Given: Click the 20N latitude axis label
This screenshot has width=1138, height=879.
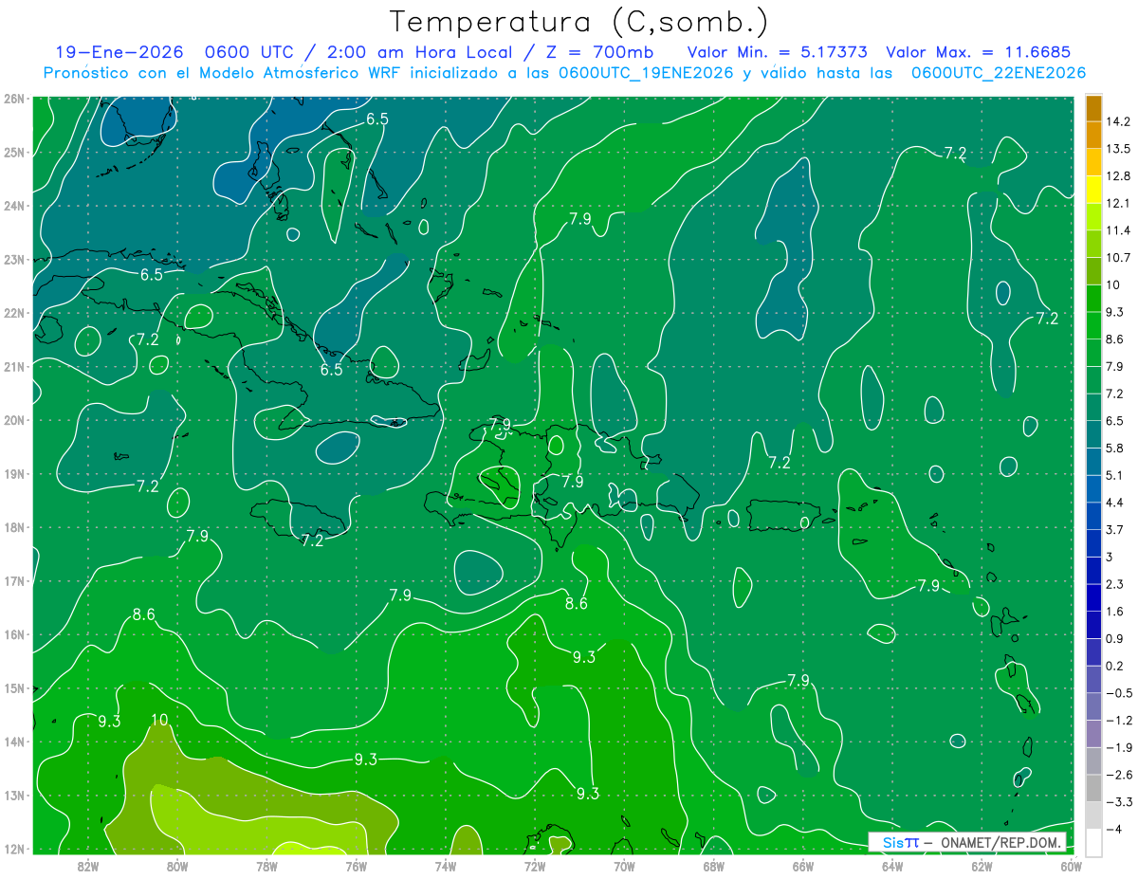Looking at the screenshot, I should coord(13,420).
